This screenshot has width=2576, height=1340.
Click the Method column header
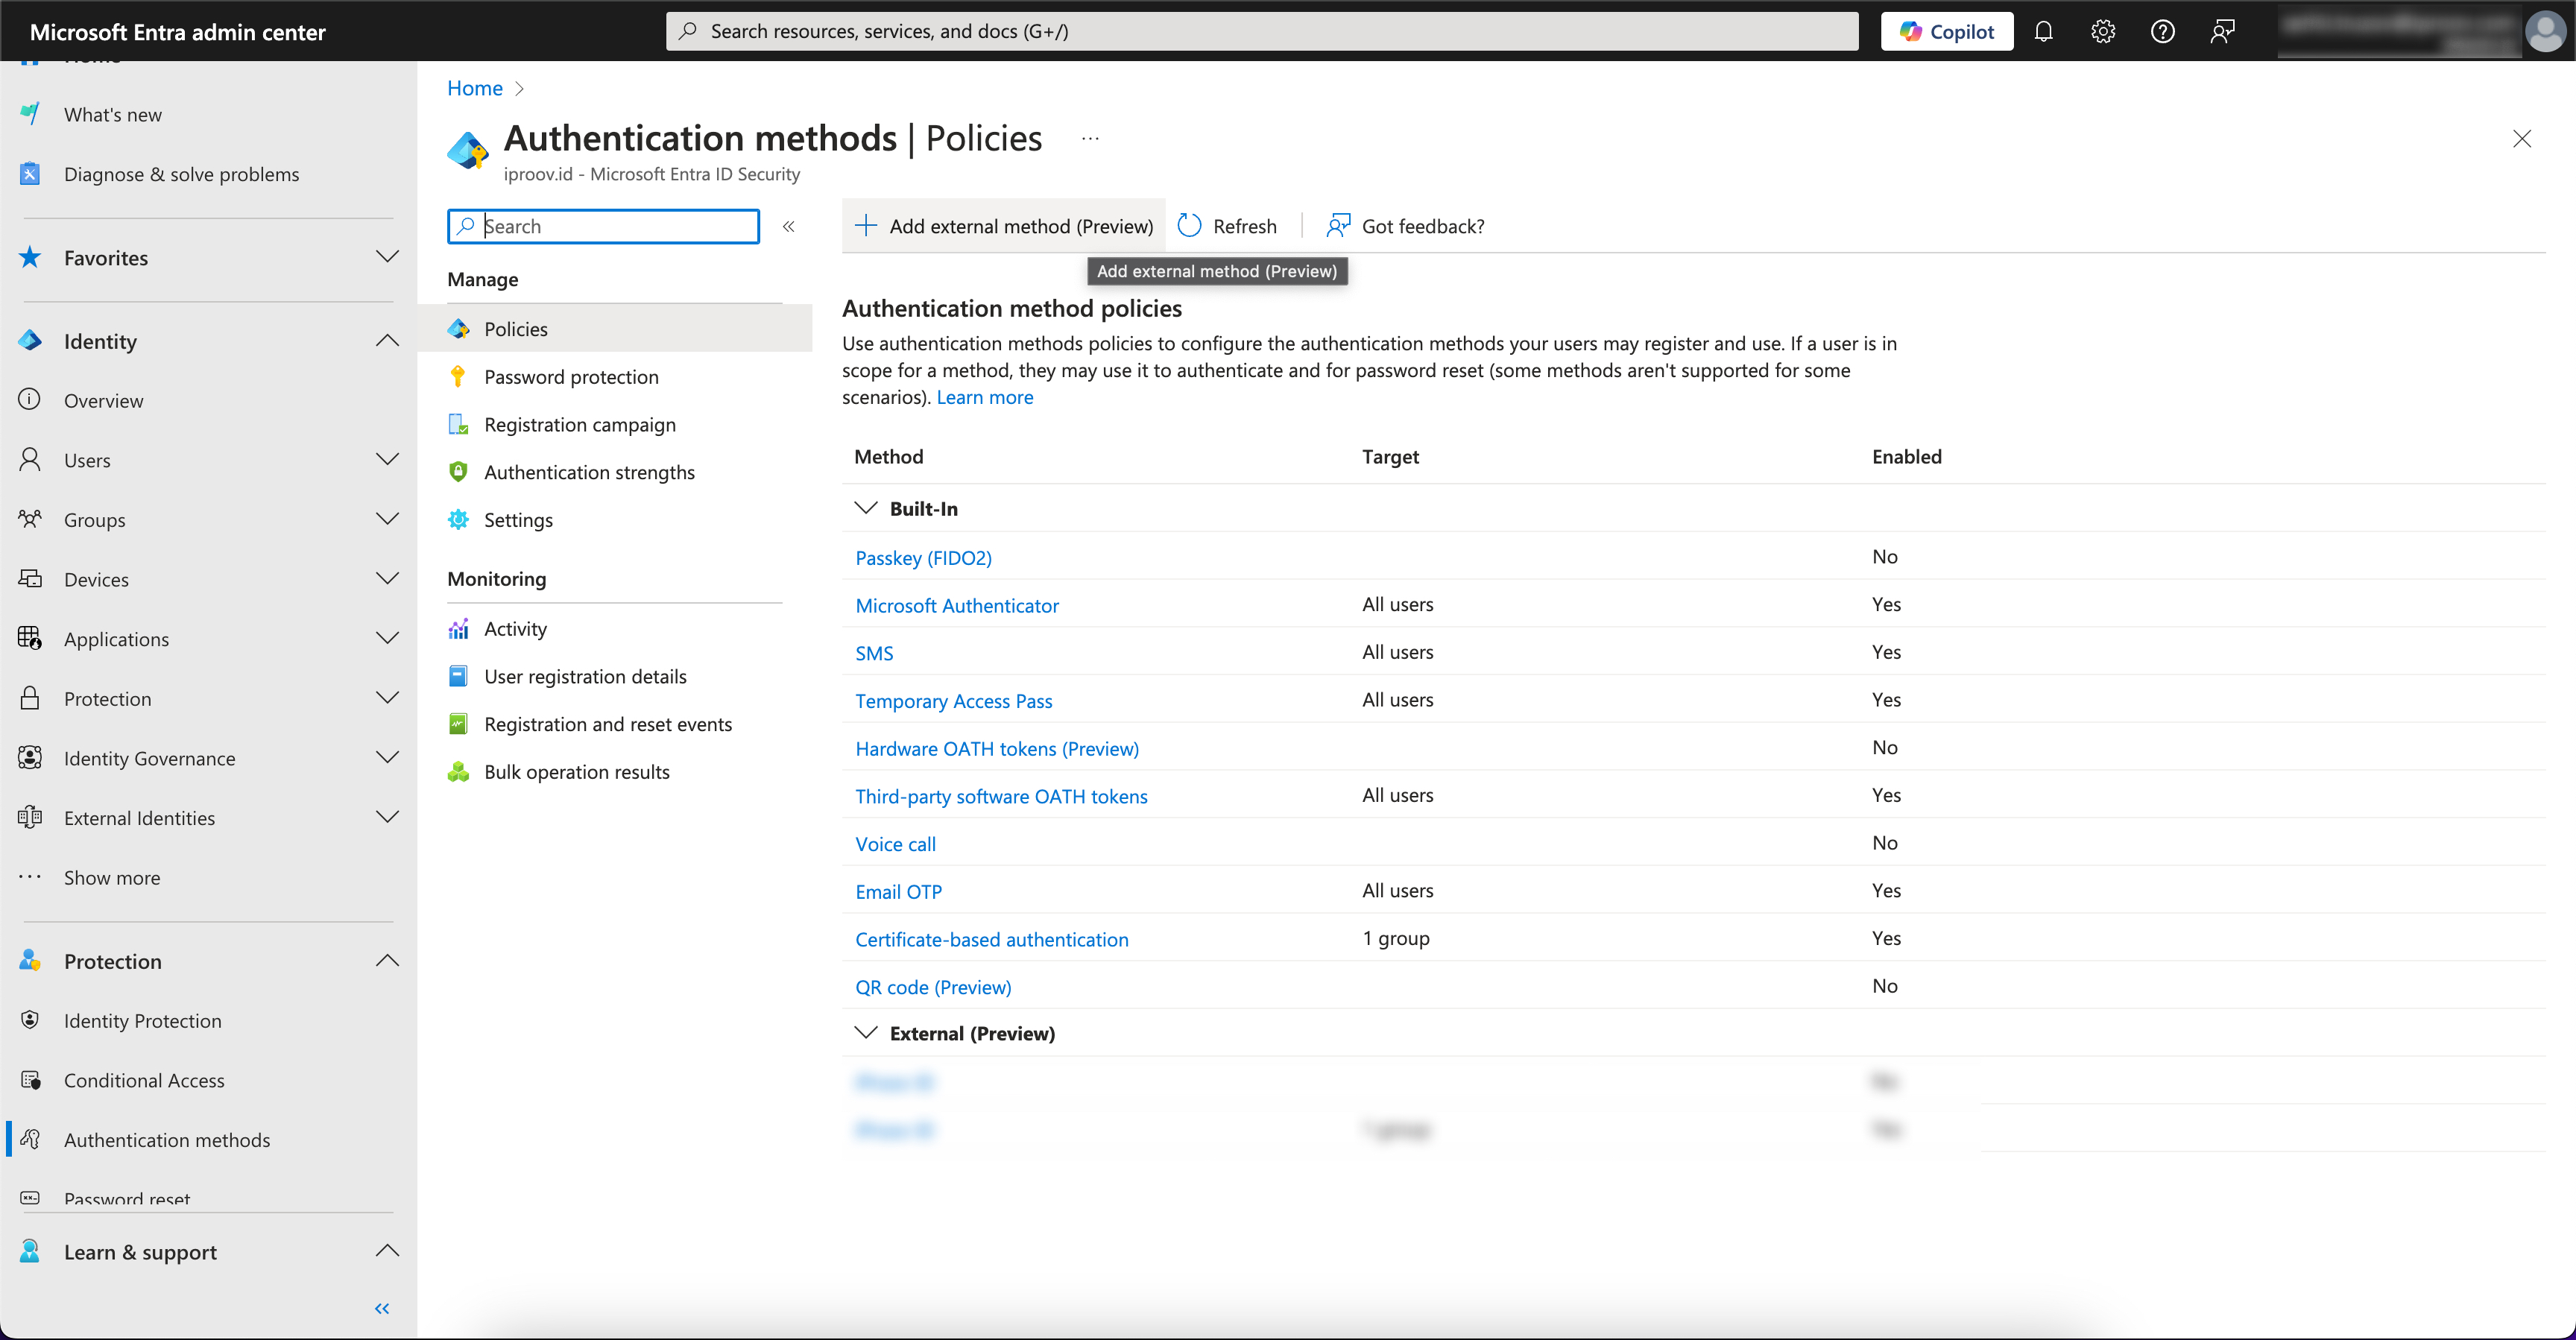888,456
